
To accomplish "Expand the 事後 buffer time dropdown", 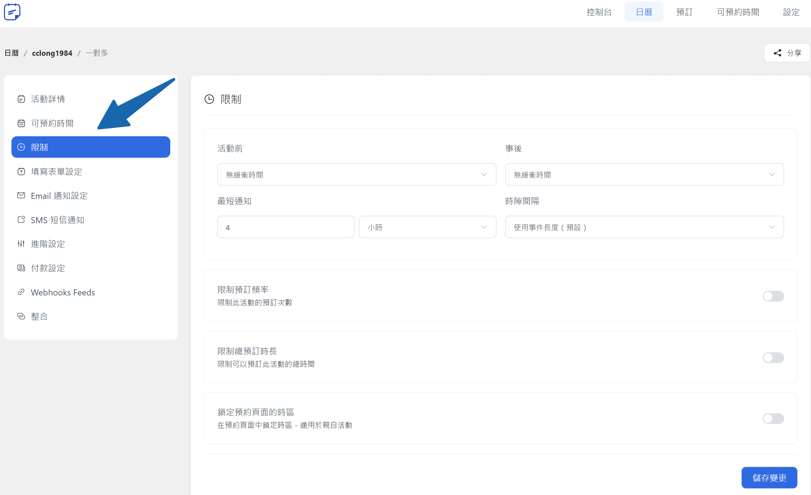I will [x=644, y=175].
